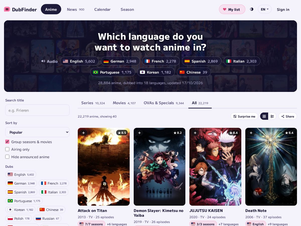Toggle Polish dub filter in sidebar

tap(19, 218)
